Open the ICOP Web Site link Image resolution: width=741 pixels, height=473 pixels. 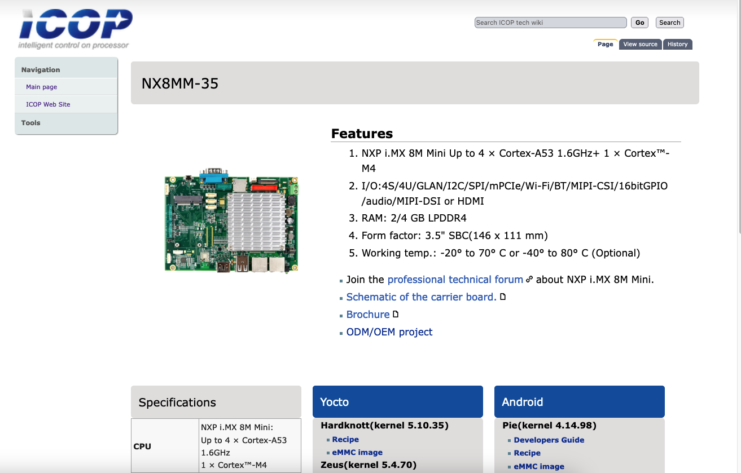(48, 104)
